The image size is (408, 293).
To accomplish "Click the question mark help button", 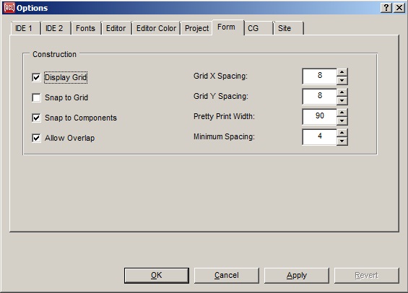I will (386, 8).
